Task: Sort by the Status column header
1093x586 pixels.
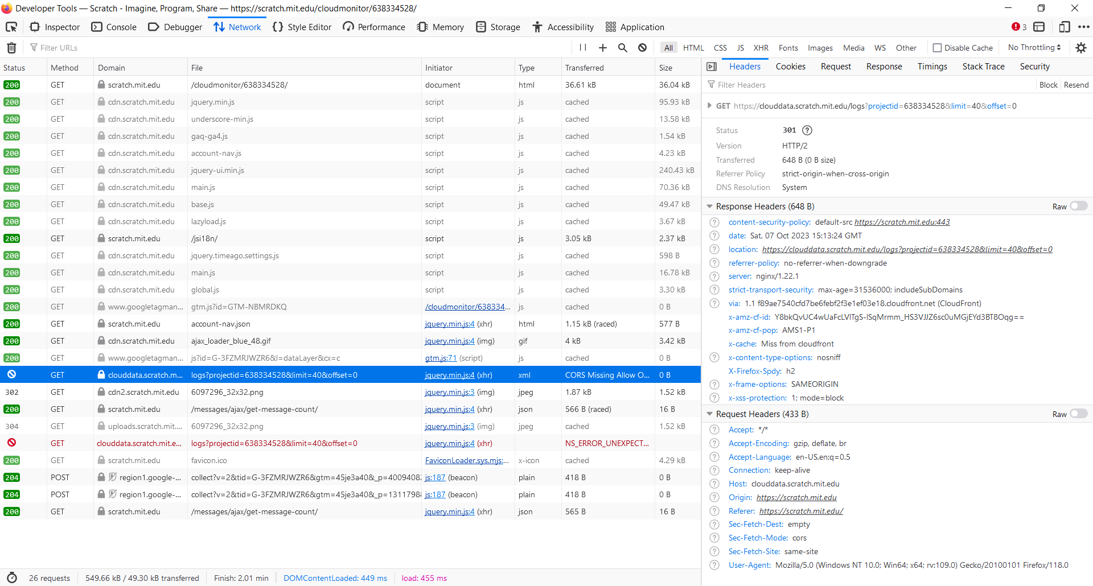Action: point(23,68)
